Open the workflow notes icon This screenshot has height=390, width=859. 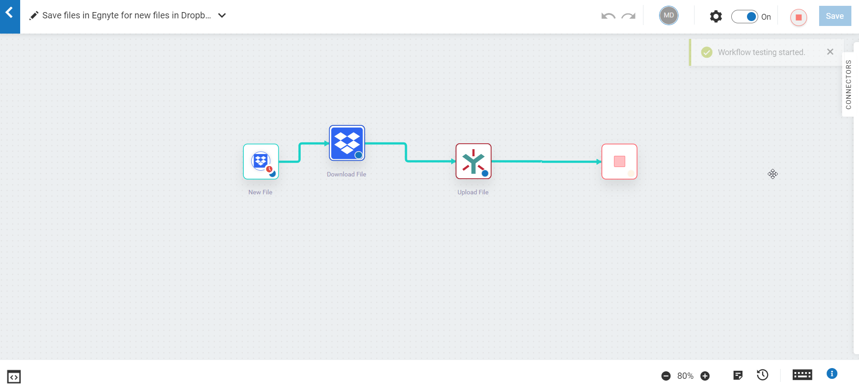[x=738, y=375]
